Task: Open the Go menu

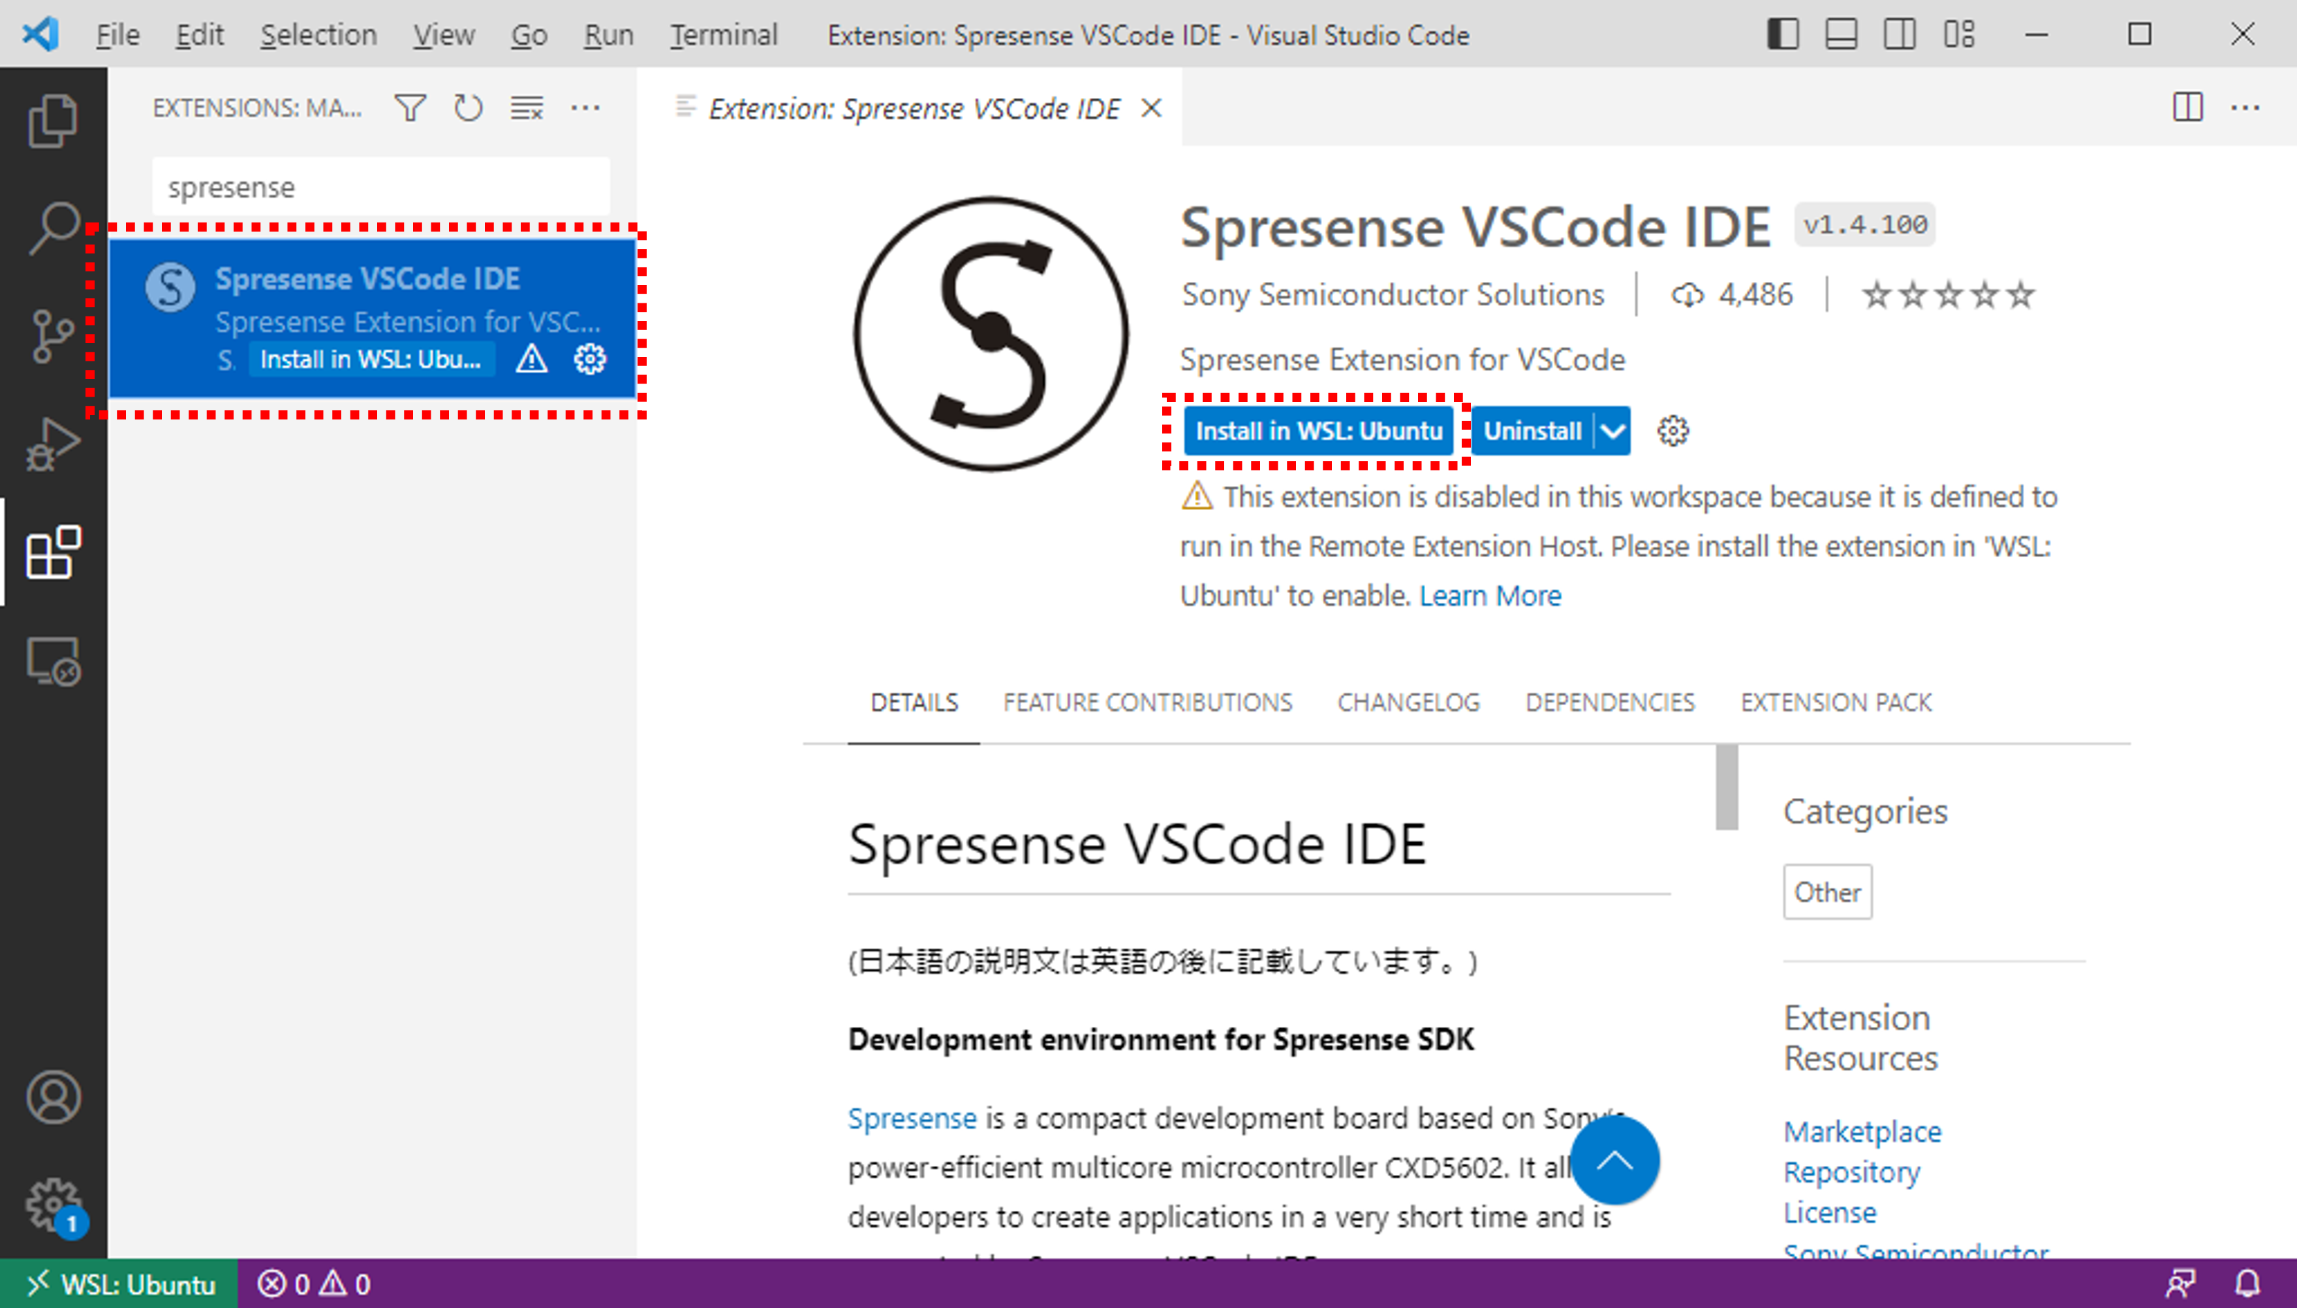Action: point(529,34)
